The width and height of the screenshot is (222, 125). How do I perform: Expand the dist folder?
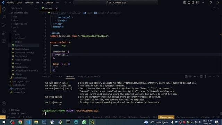pos(15,17)
